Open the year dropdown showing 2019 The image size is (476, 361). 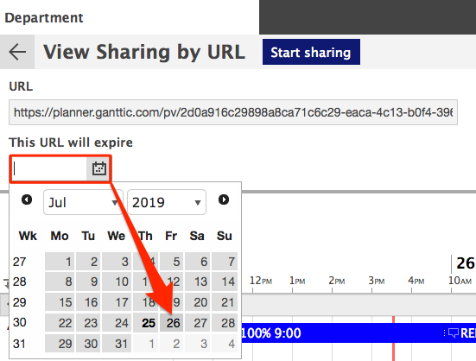tap(167, 202)
